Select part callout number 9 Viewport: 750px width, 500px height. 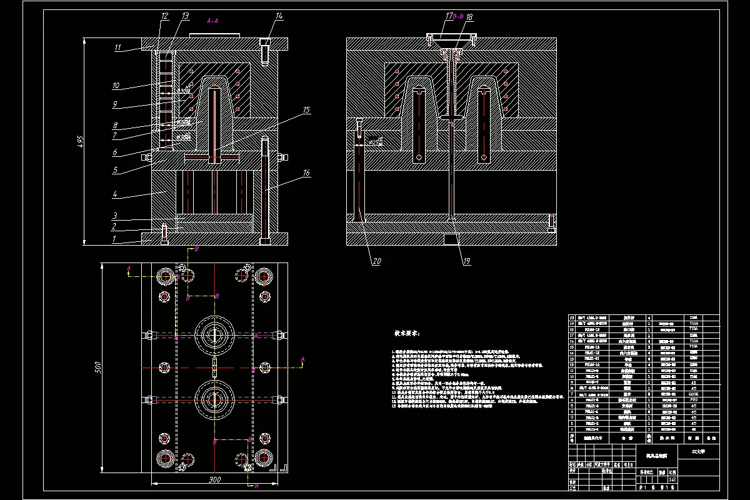(x=114, y=105)
